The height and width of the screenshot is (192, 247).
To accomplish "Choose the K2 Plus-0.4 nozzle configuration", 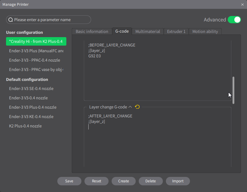I will coord(25,126).
